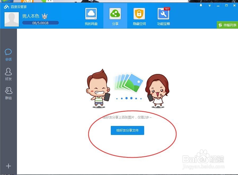Open the 传输列表 transfer list
238x175 pixels.
(x=227, y=25)
